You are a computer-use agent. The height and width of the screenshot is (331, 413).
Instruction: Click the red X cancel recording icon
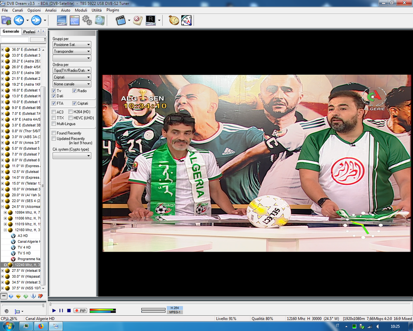pos(138,20)
